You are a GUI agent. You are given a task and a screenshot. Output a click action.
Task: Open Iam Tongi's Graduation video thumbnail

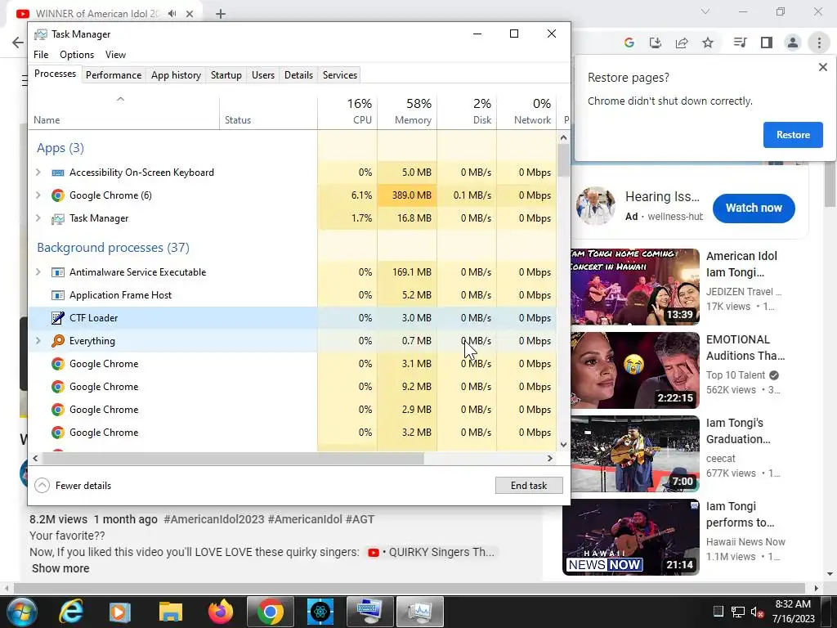[634, 454]
